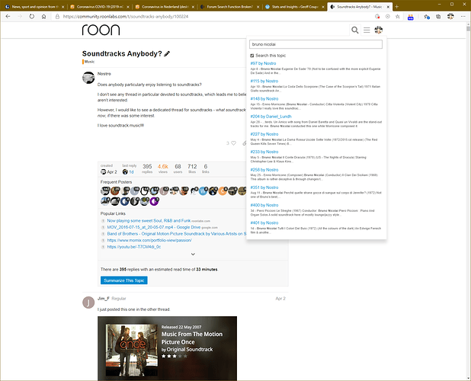View site information lock icon
The image size is (471, 381).
[x=57, y=17]
